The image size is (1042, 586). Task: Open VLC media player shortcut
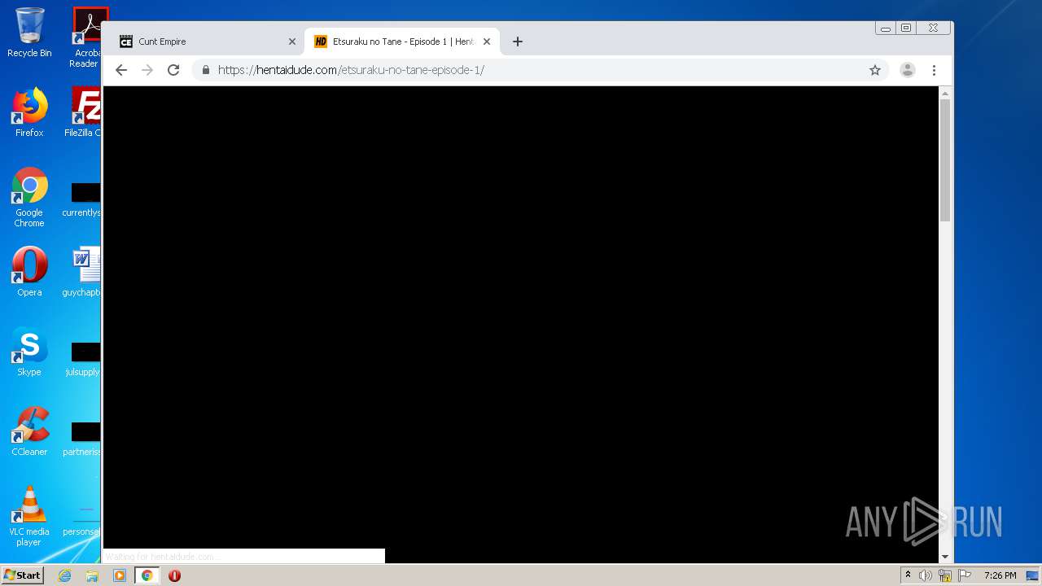click(29, 516)
